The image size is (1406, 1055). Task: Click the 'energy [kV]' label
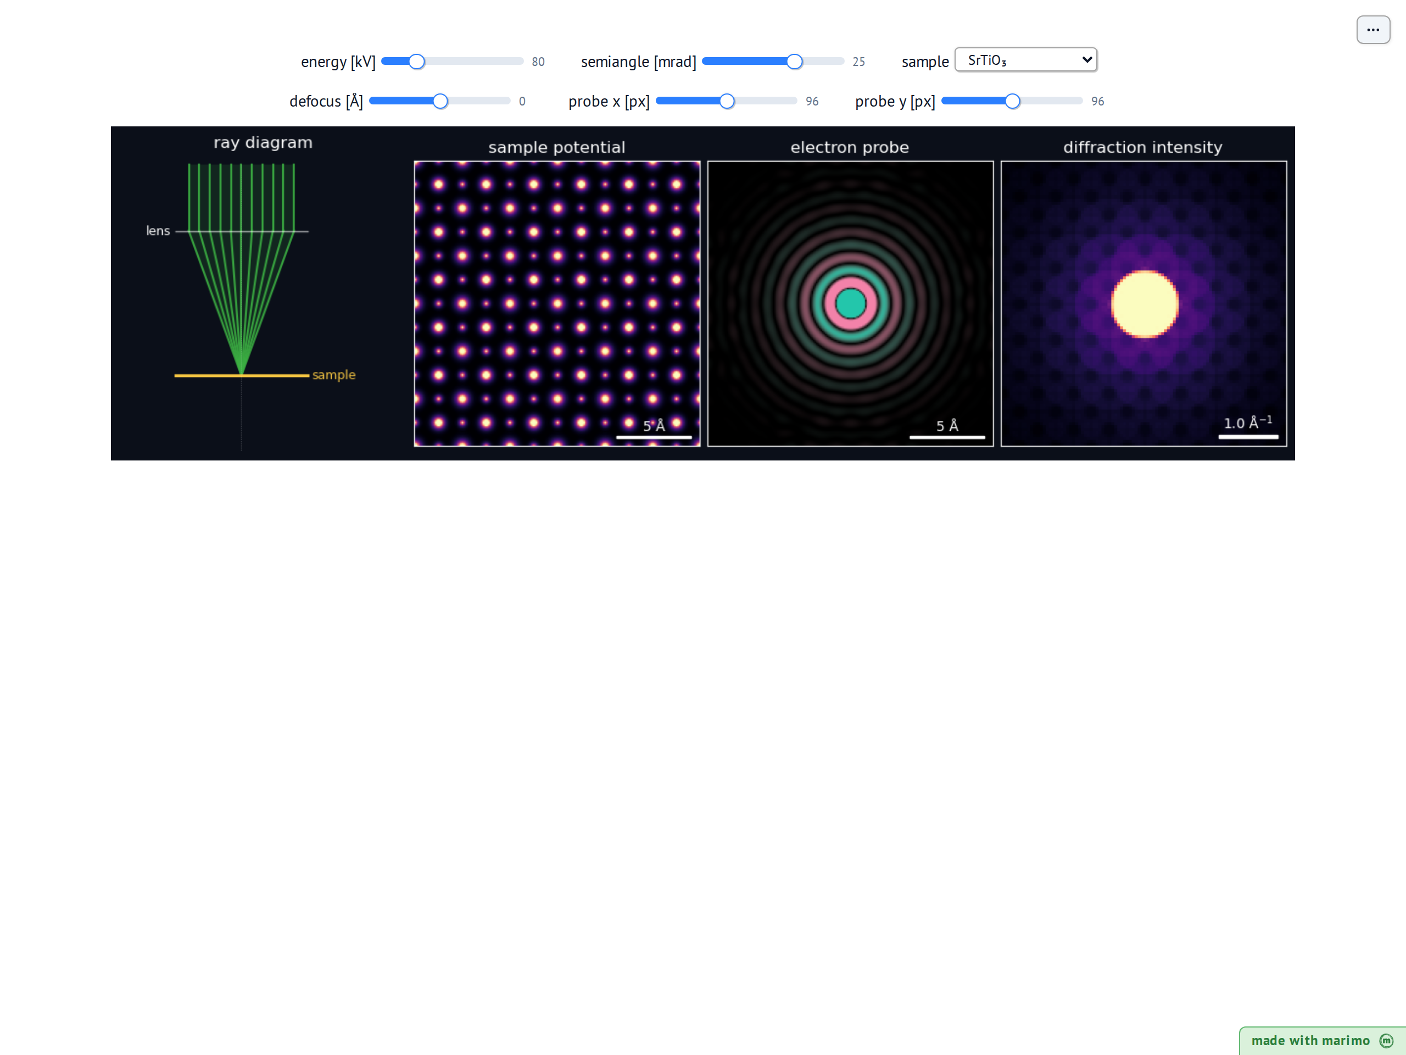tap(338, 62)
